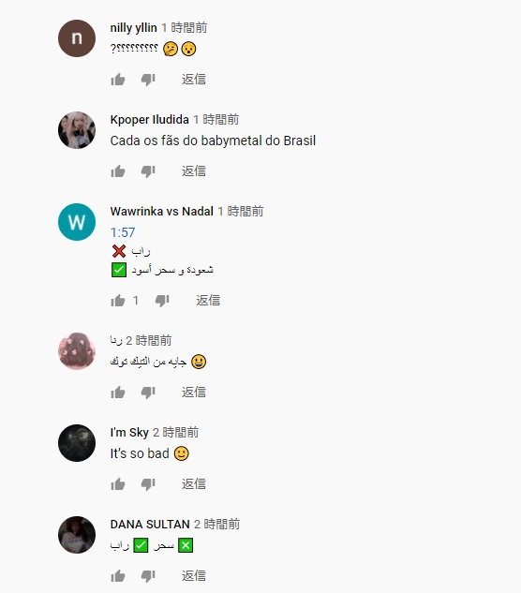Dislike nilly yllin's comment
The width and height of the screenshot is (521, 593).
point(148,80)
